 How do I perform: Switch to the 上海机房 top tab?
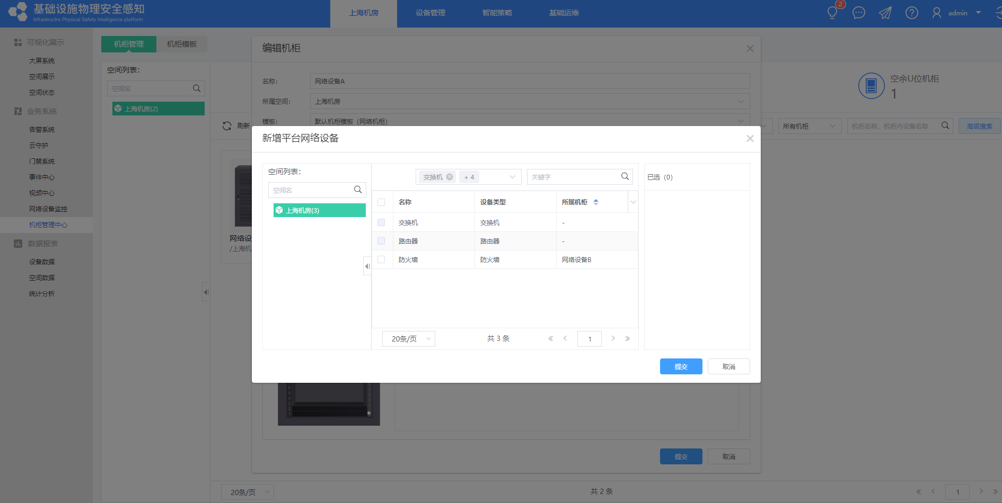coord(364,13)
